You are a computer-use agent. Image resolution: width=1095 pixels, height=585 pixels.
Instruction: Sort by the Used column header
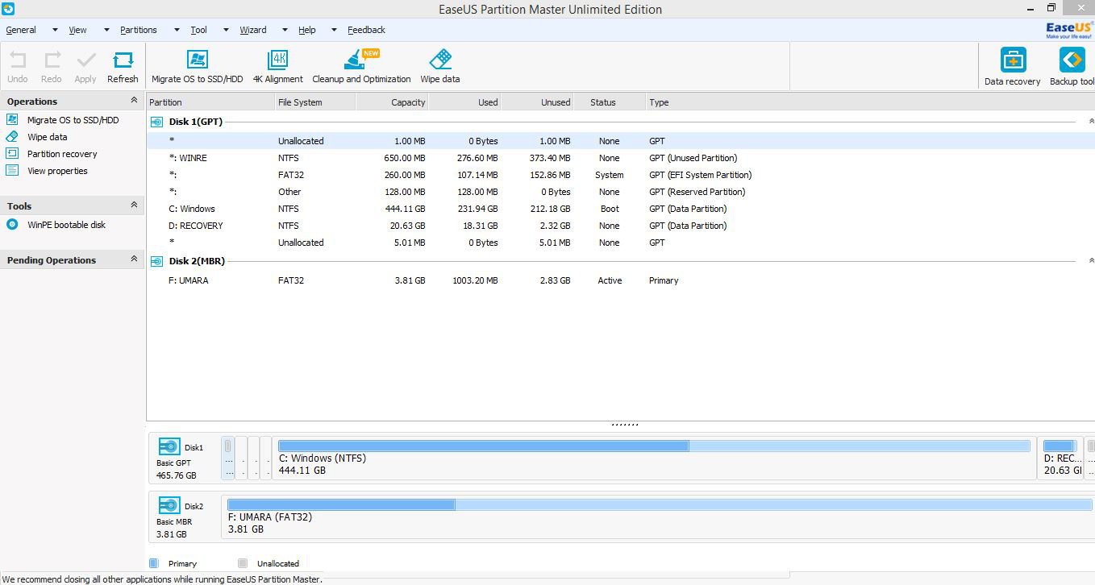(x=464, y=102)
